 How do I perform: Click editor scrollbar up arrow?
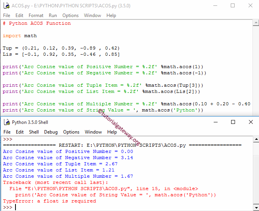(256, 22)
